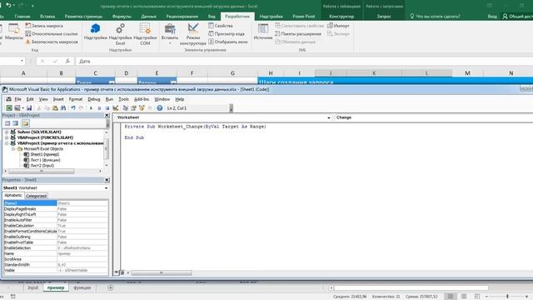
Task: Toggle Относительные ссылки in ribbon
Action: (x=52, y=33)
